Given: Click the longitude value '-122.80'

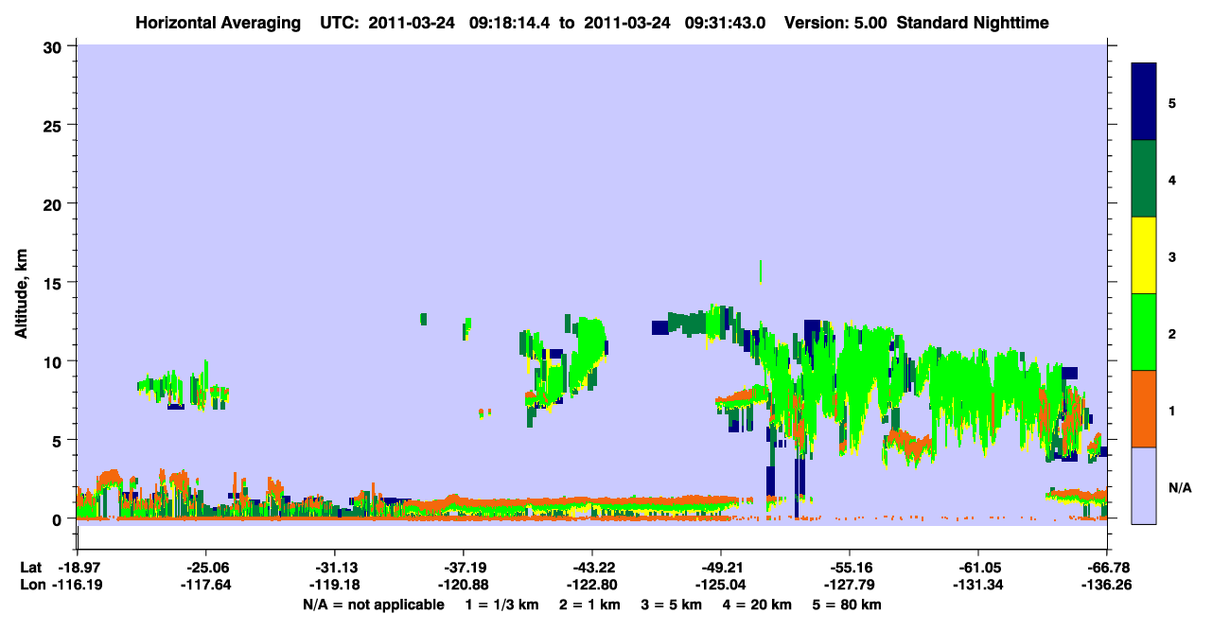Looking at the screenshot, I should (x=591, y=585).
